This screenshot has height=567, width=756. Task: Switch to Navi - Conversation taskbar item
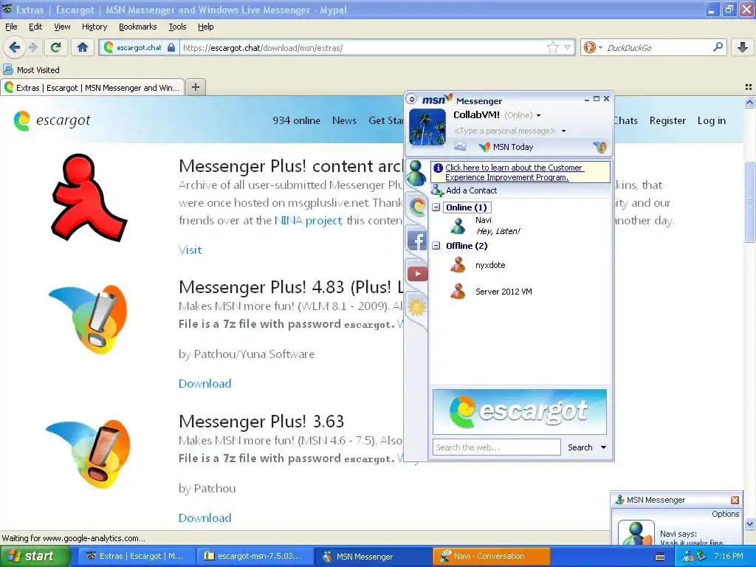[491, 556]
